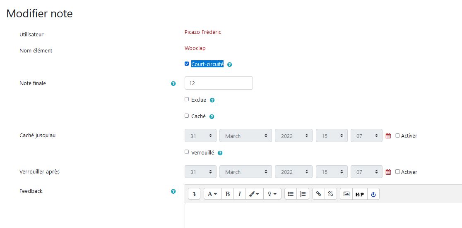Click the Note finale input field
The width and height of the screenshot is (462, 228).
click(219, 83)
